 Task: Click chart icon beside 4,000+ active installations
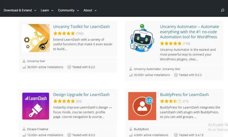(x=131, y=135)
